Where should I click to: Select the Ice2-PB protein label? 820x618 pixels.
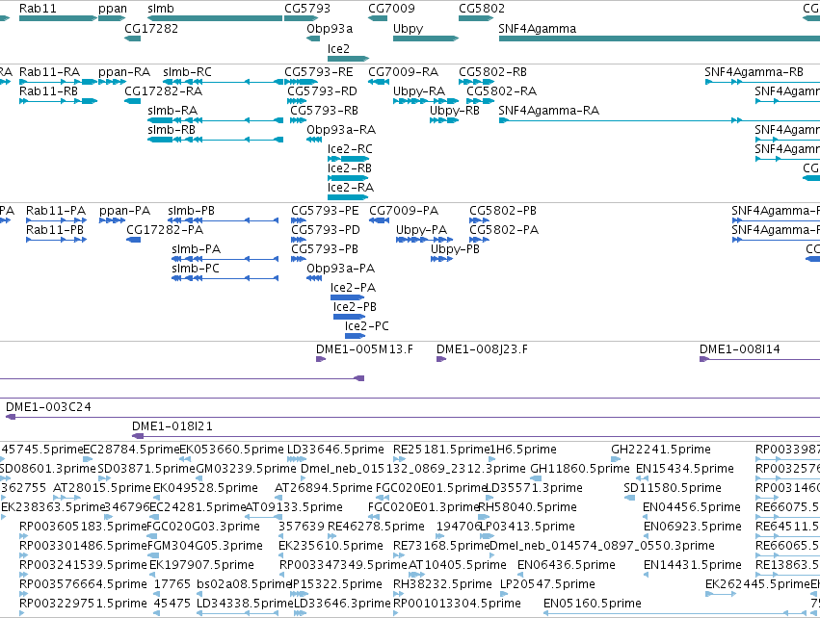pos(355,308)
